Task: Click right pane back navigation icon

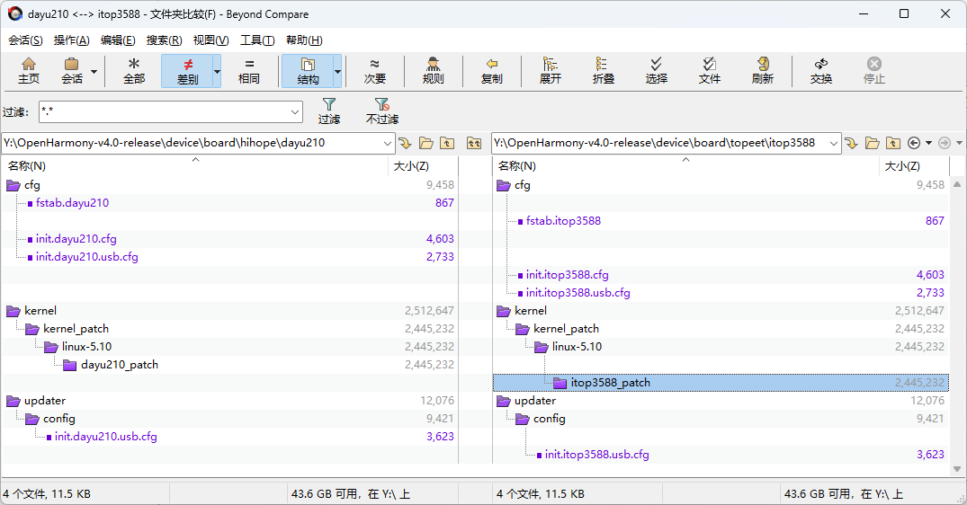Action: (914, 143)
